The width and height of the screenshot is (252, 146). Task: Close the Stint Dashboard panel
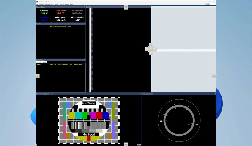click(x=85, y=24)
